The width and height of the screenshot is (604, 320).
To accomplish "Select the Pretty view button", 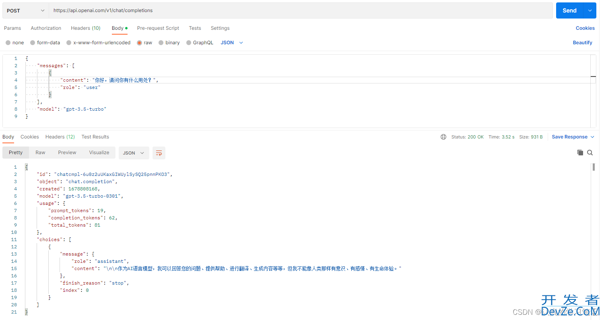I will point(16,153).
